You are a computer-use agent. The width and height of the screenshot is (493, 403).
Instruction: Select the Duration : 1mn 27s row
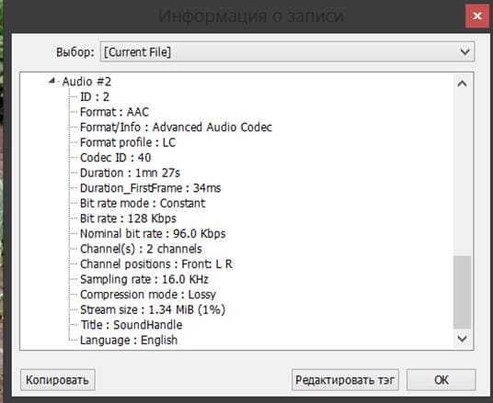pyautogui.click(x=130, y=173)
